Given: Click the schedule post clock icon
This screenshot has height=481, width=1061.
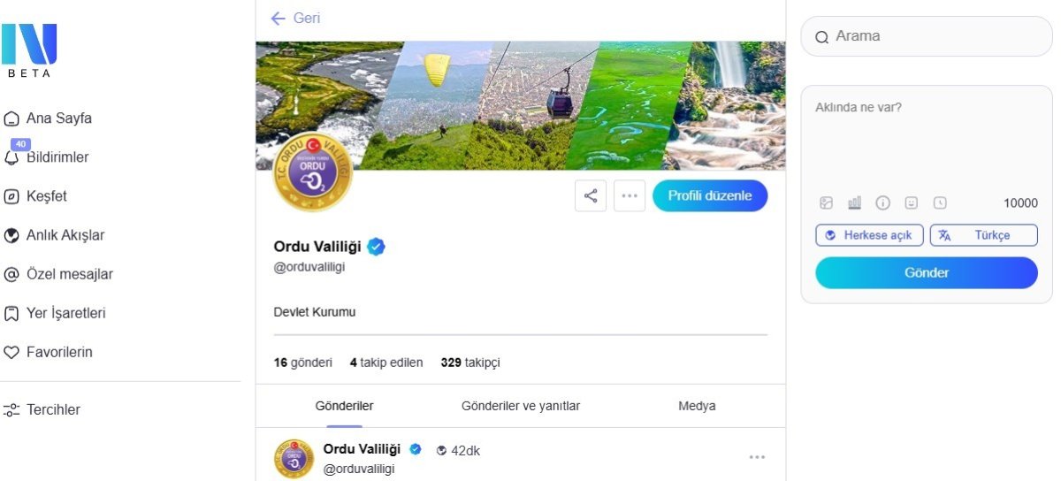Looking at the screenshot, I should click(940, 202).
